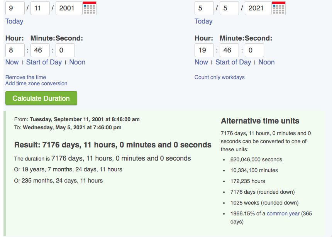
Task: Set end time using Start of Day link
Action: coord(233,62)
